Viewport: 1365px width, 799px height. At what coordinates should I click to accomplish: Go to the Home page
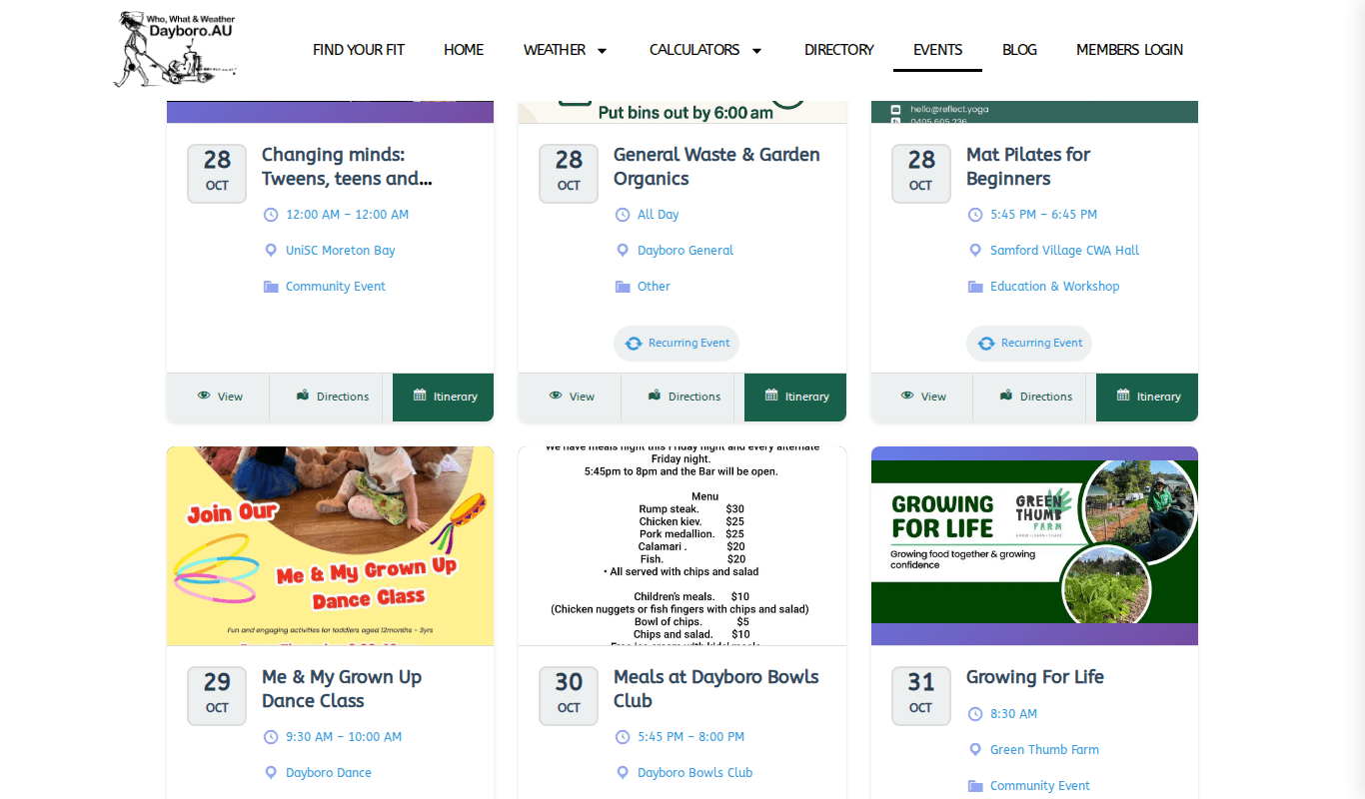464,50
